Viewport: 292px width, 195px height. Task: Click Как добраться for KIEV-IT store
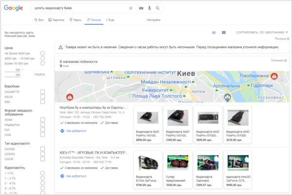[x=76, y=176]
